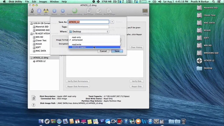Image resolution: width=224 pixels, height=126 pixels.
Task: Cancel the save dialog
Action: [x=103, y=51]
